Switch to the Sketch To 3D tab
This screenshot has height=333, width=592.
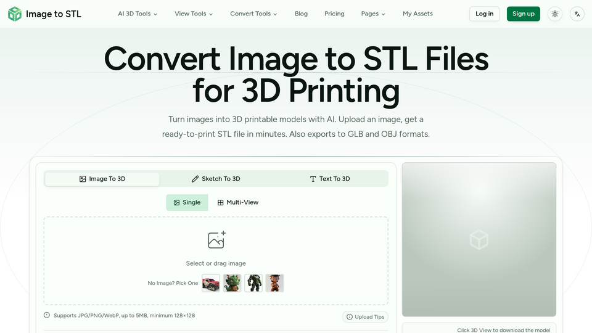(x=216, y=179)
